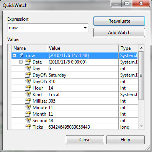Select the property icon next to Ticks

[28, 127]
